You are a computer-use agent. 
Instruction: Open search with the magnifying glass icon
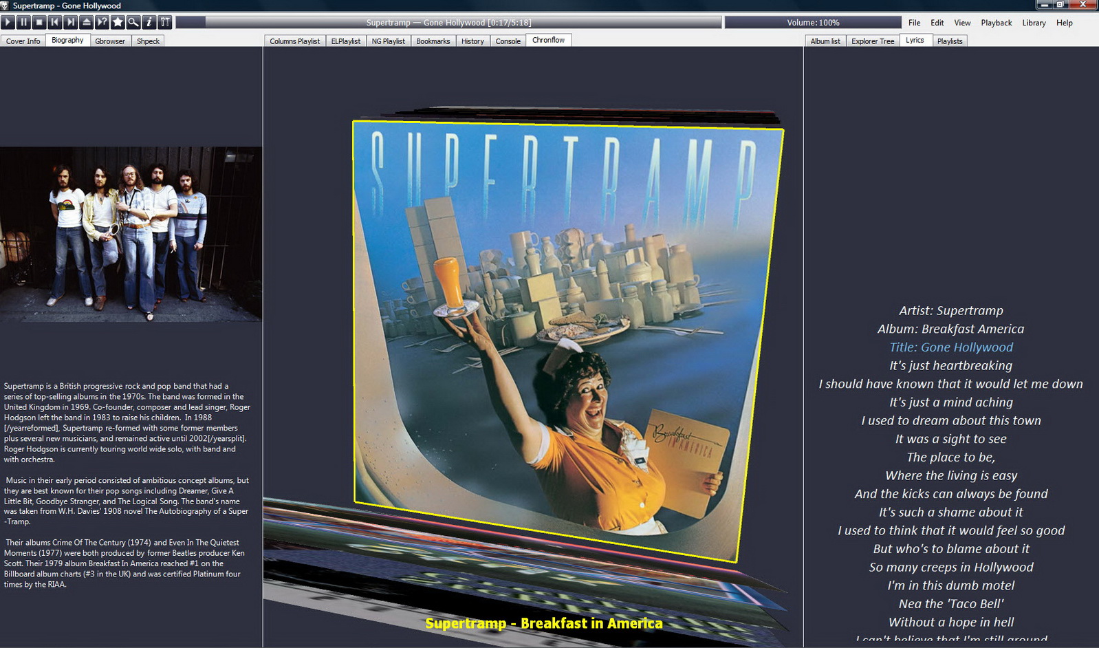[133, 22]
